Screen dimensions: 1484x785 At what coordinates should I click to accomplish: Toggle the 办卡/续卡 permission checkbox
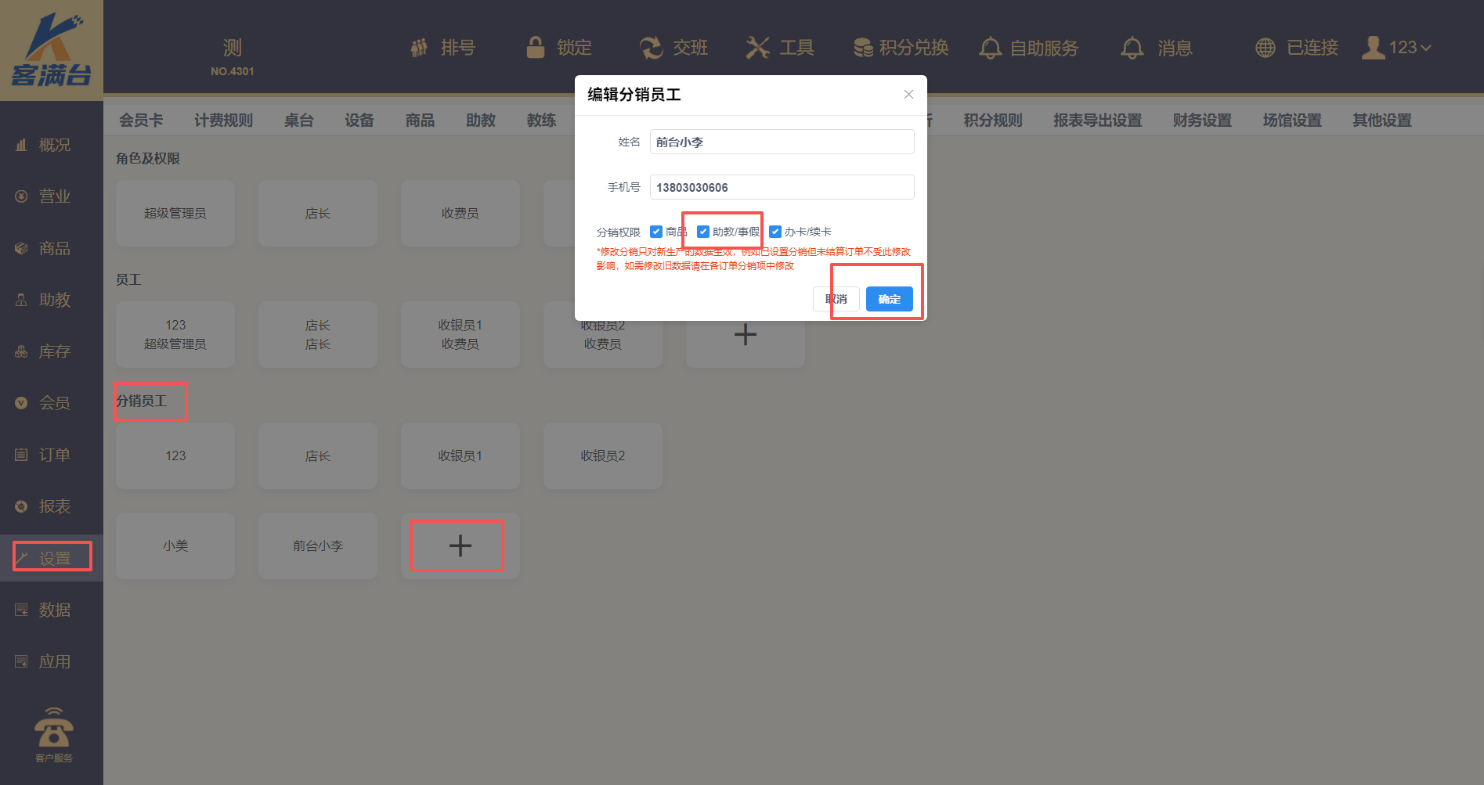coord(775,232)
